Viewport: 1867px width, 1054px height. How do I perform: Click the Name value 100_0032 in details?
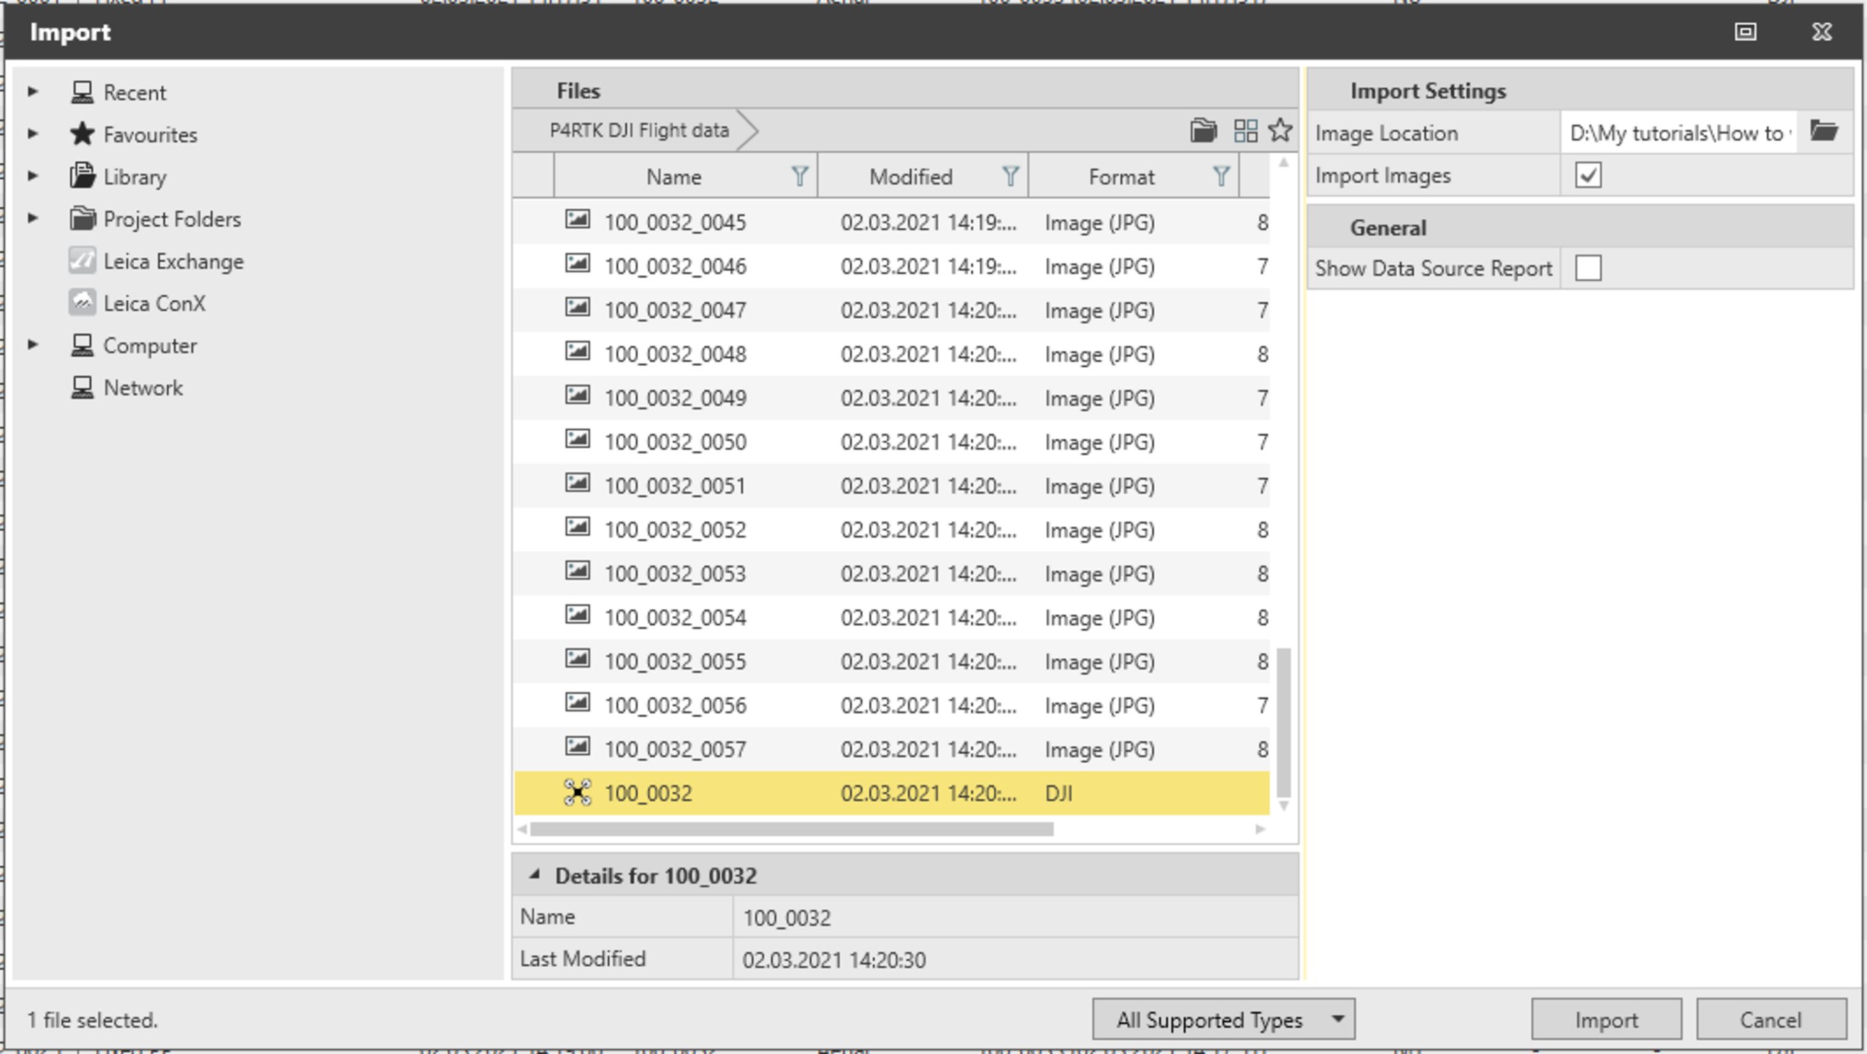[786, 918]
